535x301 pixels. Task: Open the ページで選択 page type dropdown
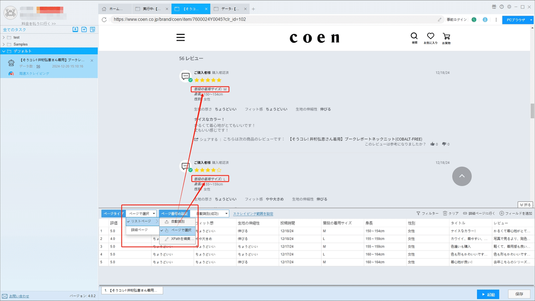pyautogui.click(x=141, y=214)
